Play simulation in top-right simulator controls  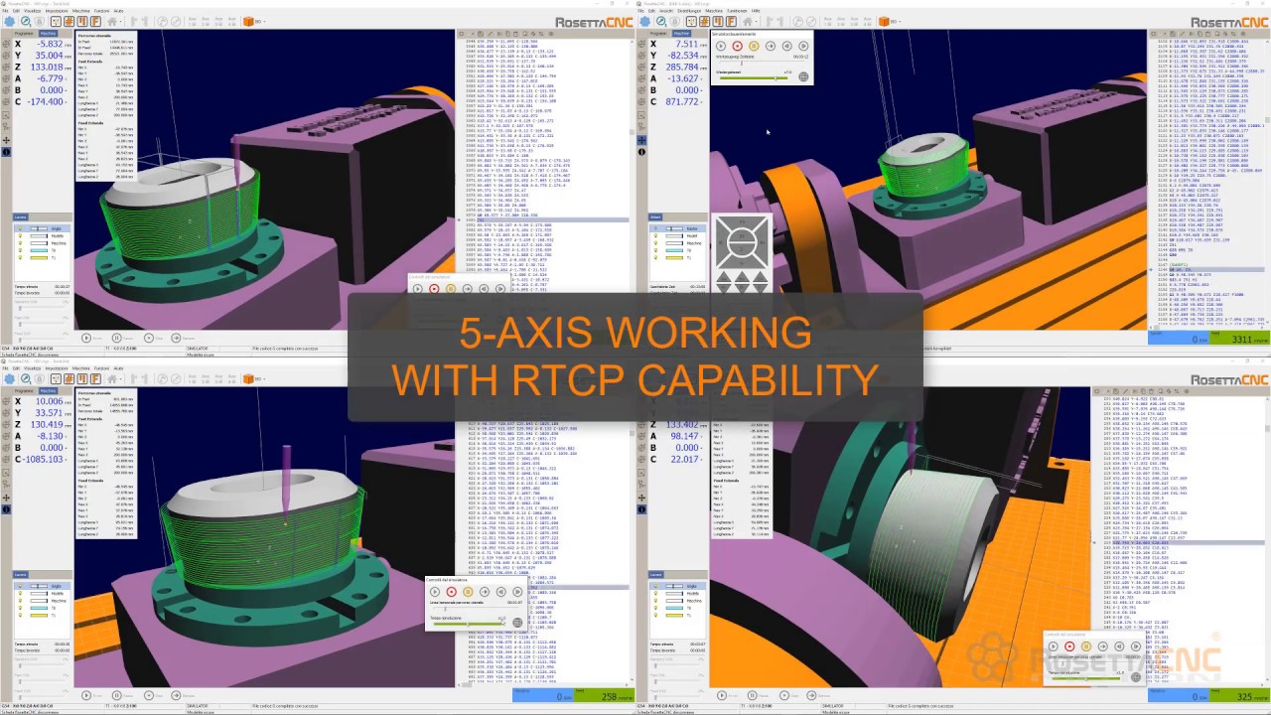pos(721,46)
